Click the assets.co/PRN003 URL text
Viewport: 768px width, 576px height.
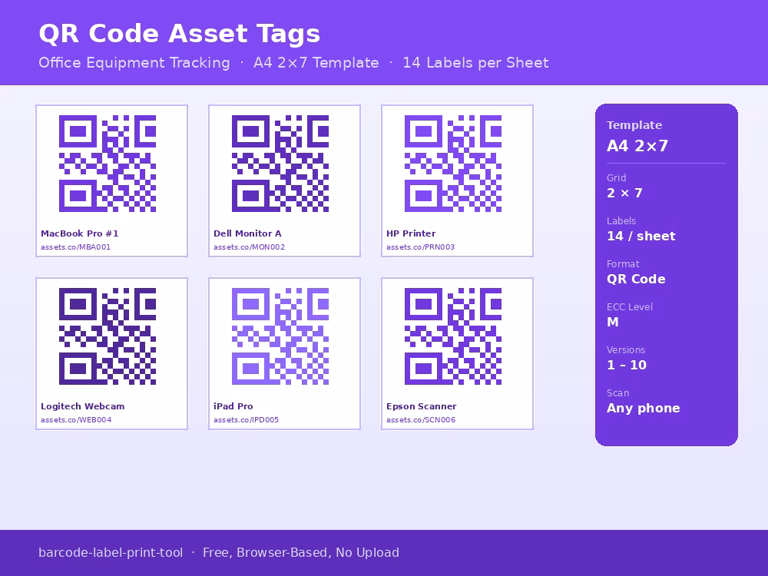[420, 247]
